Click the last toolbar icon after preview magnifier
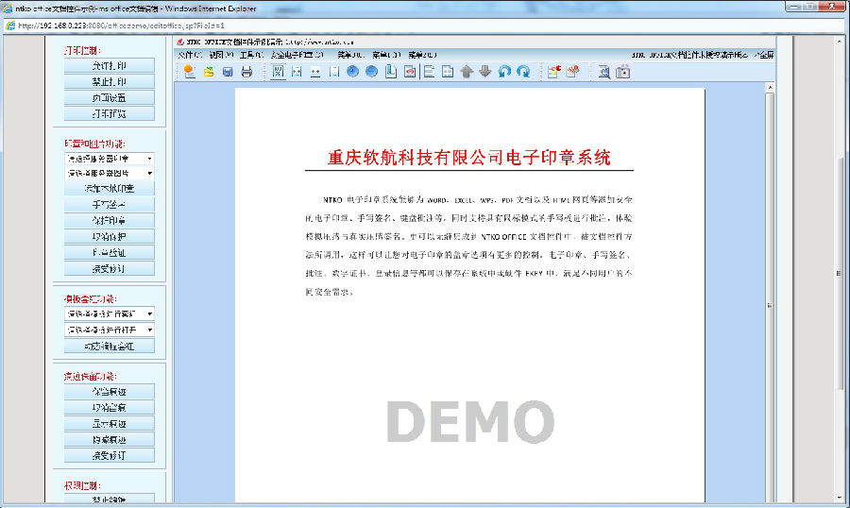This screenshot has width=850, height=508. (x=623, y=72)
